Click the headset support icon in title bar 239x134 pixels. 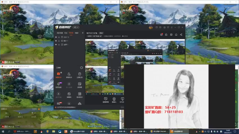click(x=164, y=27)
